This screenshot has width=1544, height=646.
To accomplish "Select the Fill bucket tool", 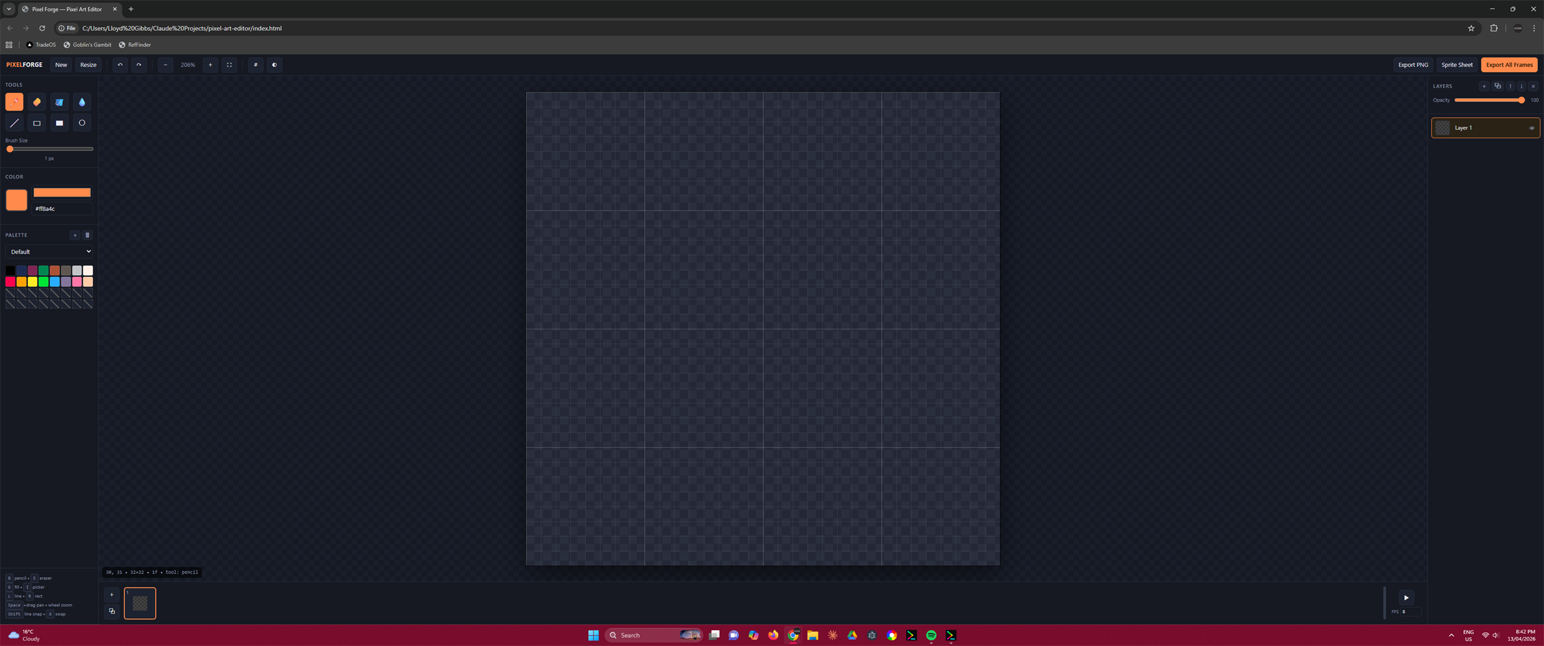I will point(59,102).
